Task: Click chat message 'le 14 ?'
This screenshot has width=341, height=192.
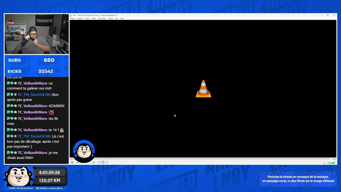Action: (x=54, y=130)
